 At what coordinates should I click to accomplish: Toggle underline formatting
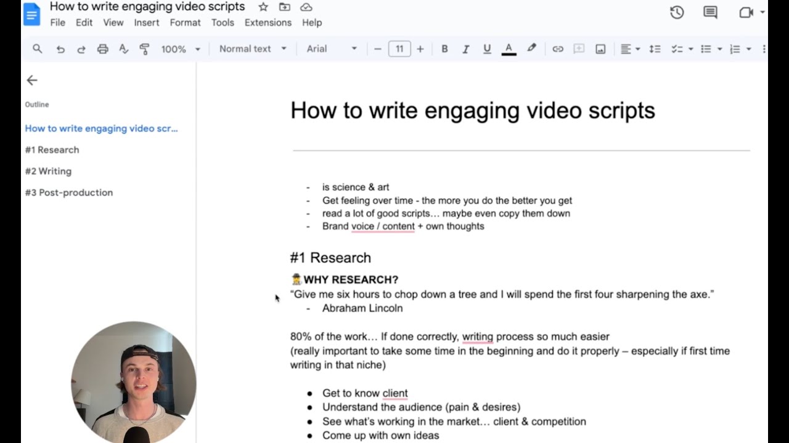tap(487, 49)
